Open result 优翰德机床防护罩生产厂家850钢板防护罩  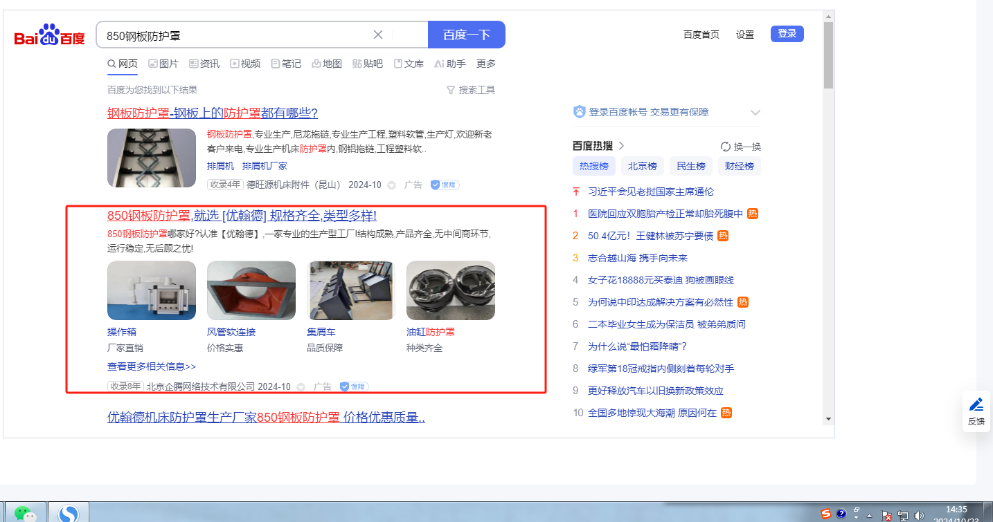pyautogui.click(x=266, y=418)
